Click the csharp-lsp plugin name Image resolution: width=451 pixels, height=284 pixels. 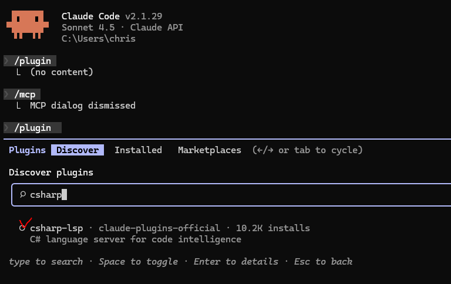(56, 228)
